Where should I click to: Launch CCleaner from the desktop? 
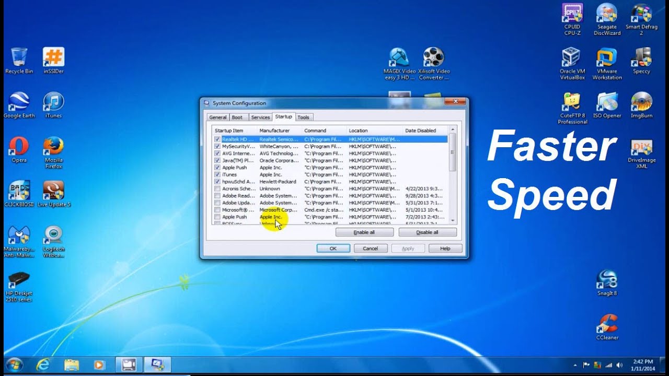607,327
